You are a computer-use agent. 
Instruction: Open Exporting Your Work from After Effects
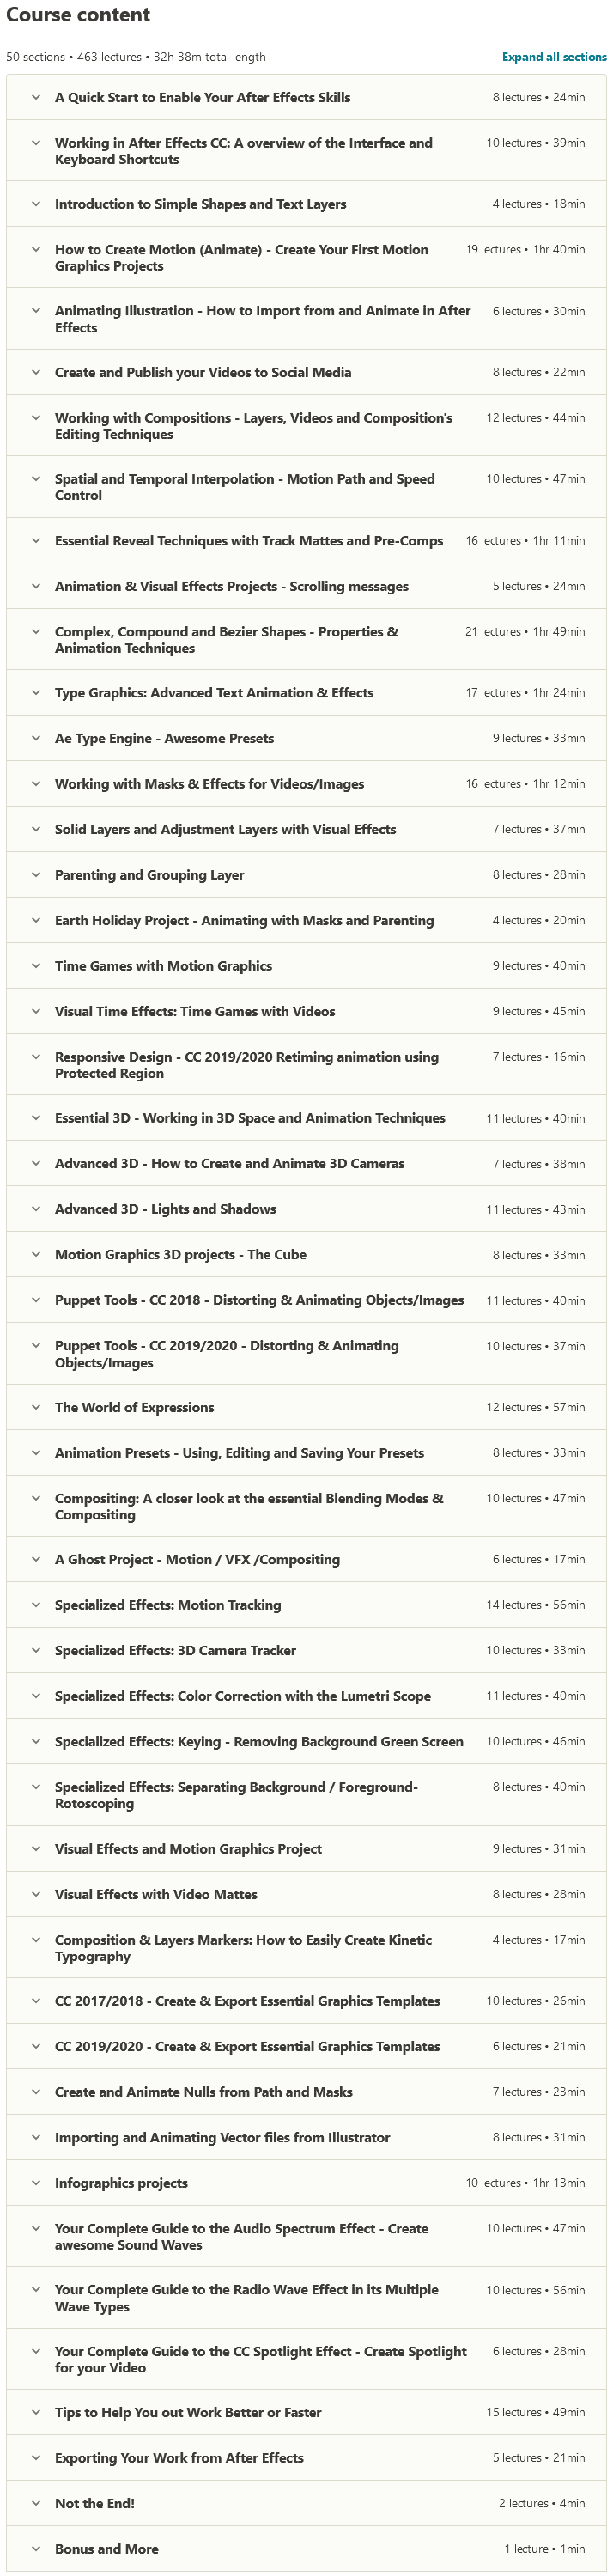click(179, 2457)
